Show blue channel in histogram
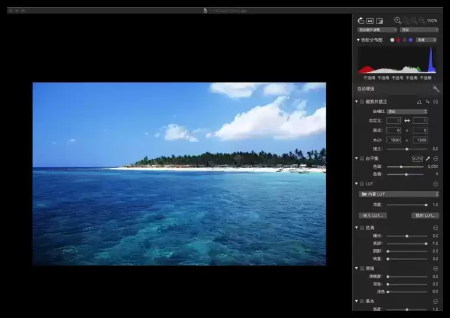 click(x=411, y=40)
